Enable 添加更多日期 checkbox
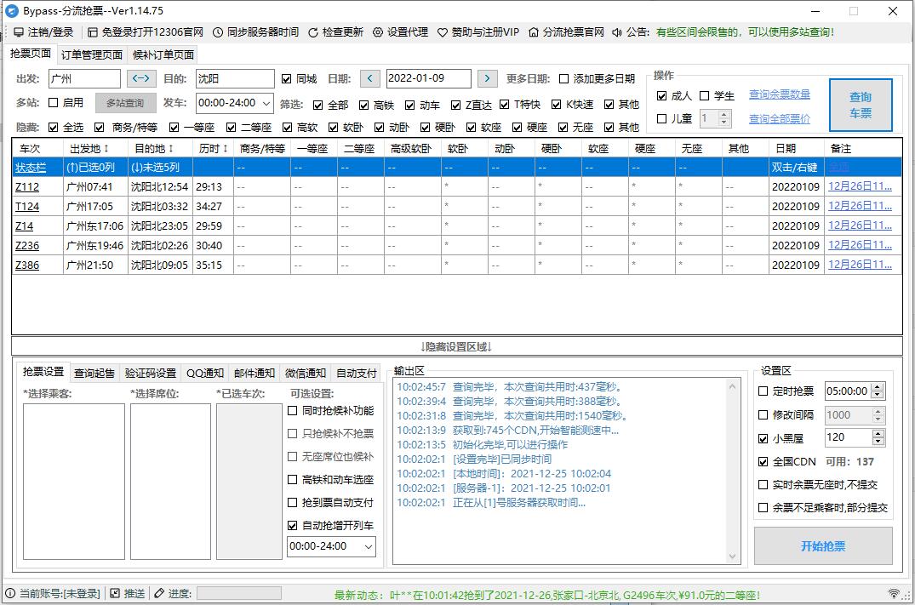Viewport: 915px width, 605px height. 563,79
